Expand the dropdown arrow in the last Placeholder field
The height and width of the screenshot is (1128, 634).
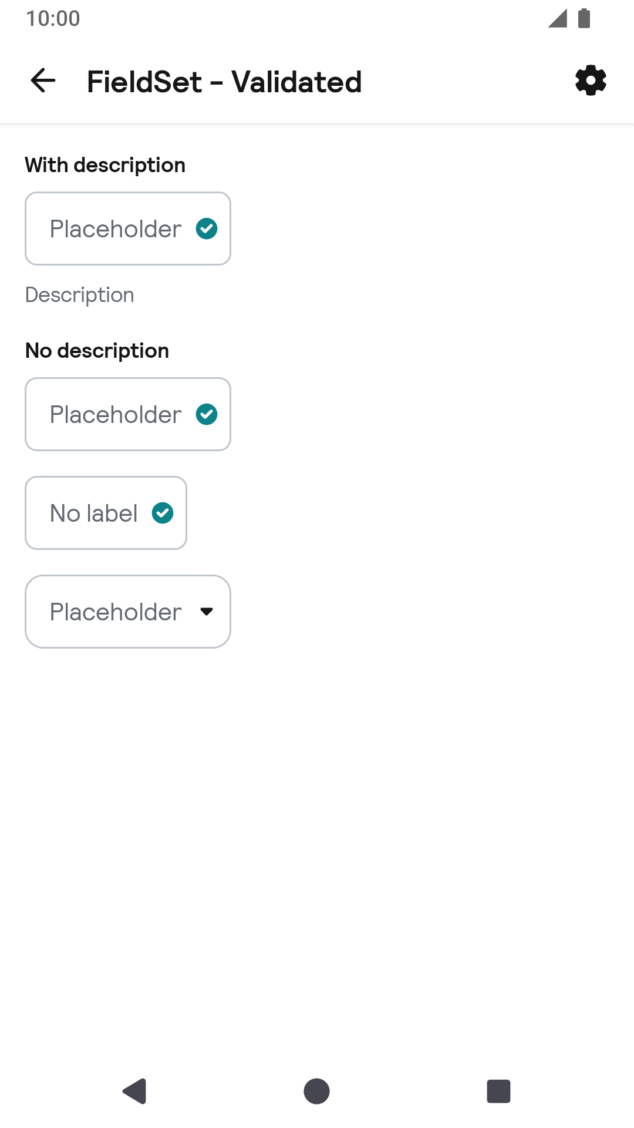(207, 612)
